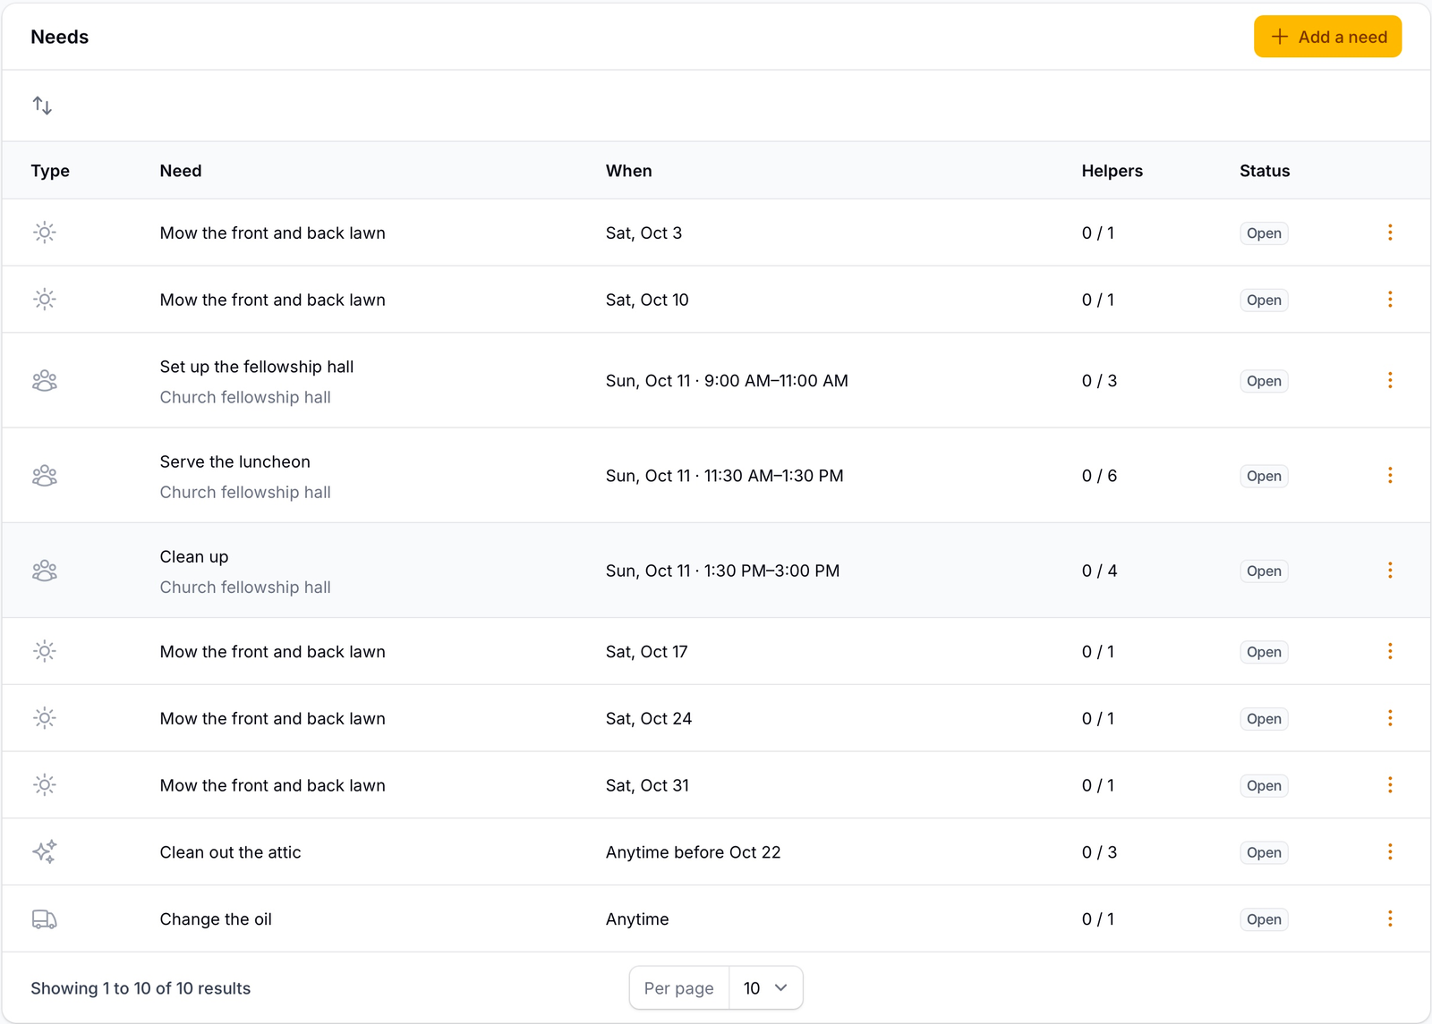Click the Open status badge for Change the oil

(1264, 919)
